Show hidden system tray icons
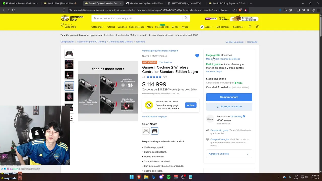 279,177
